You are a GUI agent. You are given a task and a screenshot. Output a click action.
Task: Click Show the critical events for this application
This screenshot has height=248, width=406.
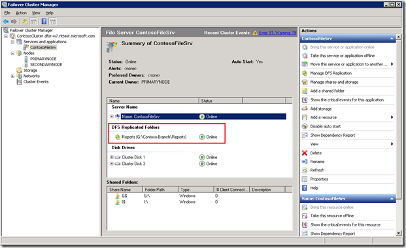point(347,100)
